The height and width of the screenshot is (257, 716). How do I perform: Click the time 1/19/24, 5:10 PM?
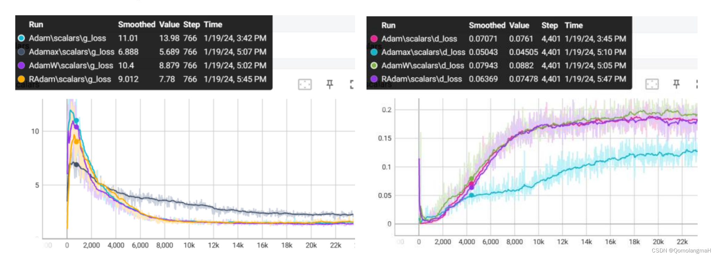595,52
